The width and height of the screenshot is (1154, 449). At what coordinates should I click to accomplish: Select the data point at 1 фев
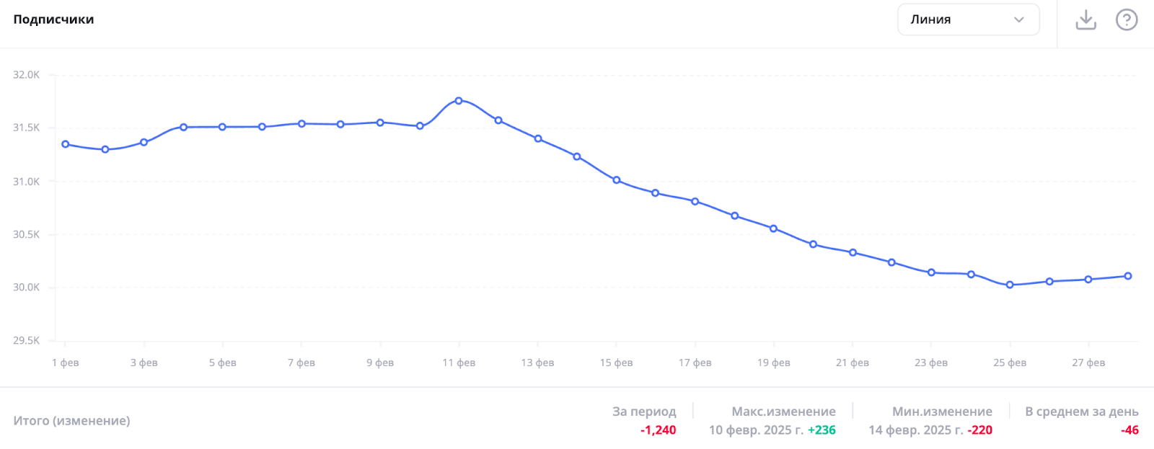66,144
